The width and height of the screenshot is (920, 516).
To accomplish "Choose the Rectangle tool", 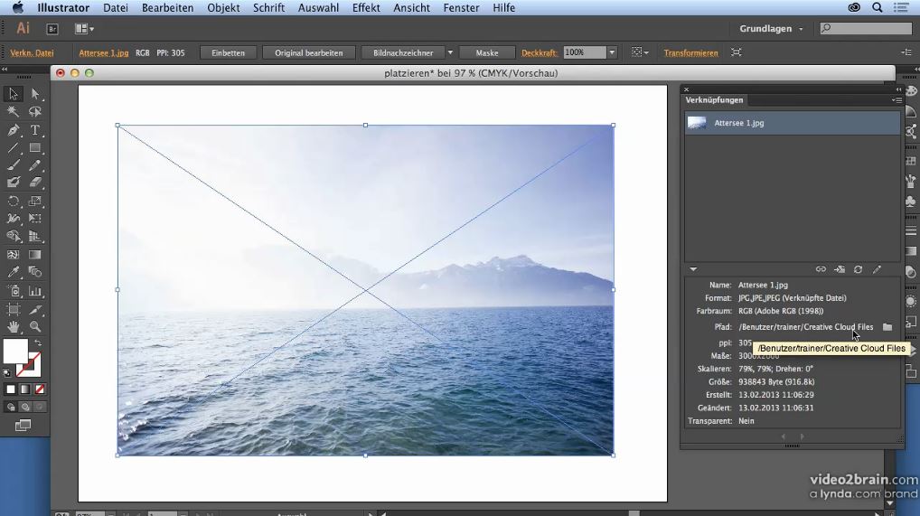I will click(35, 148).
